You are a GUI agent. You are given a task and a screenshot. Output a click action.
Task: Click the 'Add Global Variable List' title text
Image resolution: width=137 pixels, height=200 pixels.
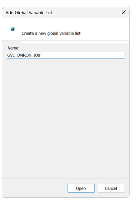29,13
